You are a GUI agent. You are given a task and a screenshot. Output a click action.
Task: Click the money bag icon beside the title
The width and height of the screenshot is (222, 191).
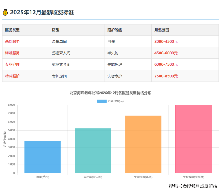tap(5, 12)
